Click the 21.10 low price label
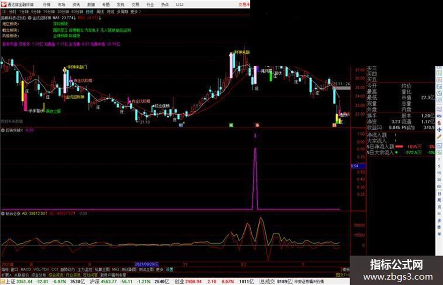The image size is (443, 285). 145,122
